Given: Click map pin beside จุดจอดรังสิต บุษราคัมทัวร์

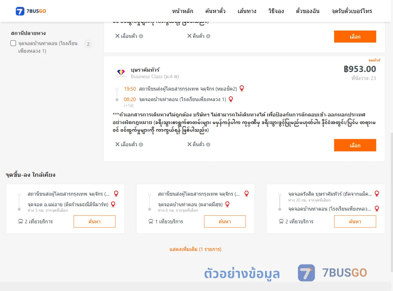Looking at the screenshot, I should (377, 194).
